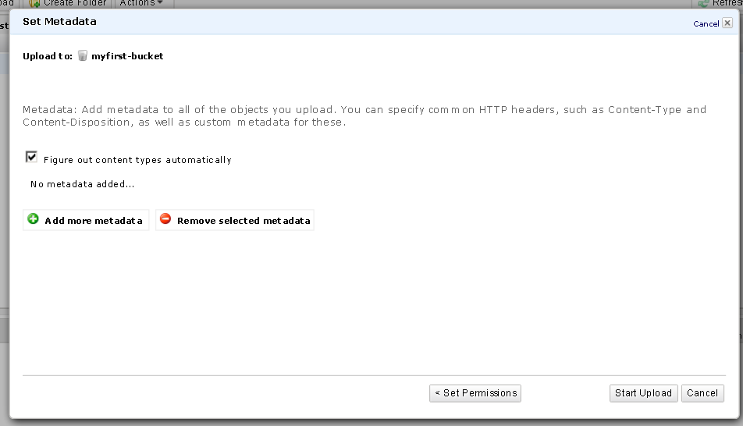Image resolution: width=743 pixels, height=426 pixels.
Task: Click the 'Figure out content types automatically' label
Action: [x=137, y=160]
